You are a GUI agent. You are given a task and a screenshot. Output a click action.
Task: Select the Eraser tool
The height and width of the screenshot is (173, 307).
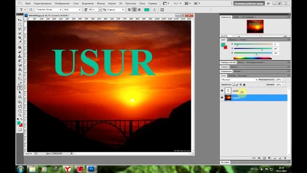tap(20, 65)
